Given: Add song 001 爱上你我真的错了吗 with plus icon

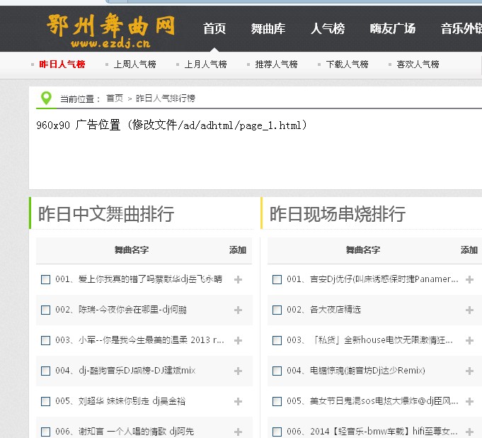Looking at the screenshot, I should 238,280.
